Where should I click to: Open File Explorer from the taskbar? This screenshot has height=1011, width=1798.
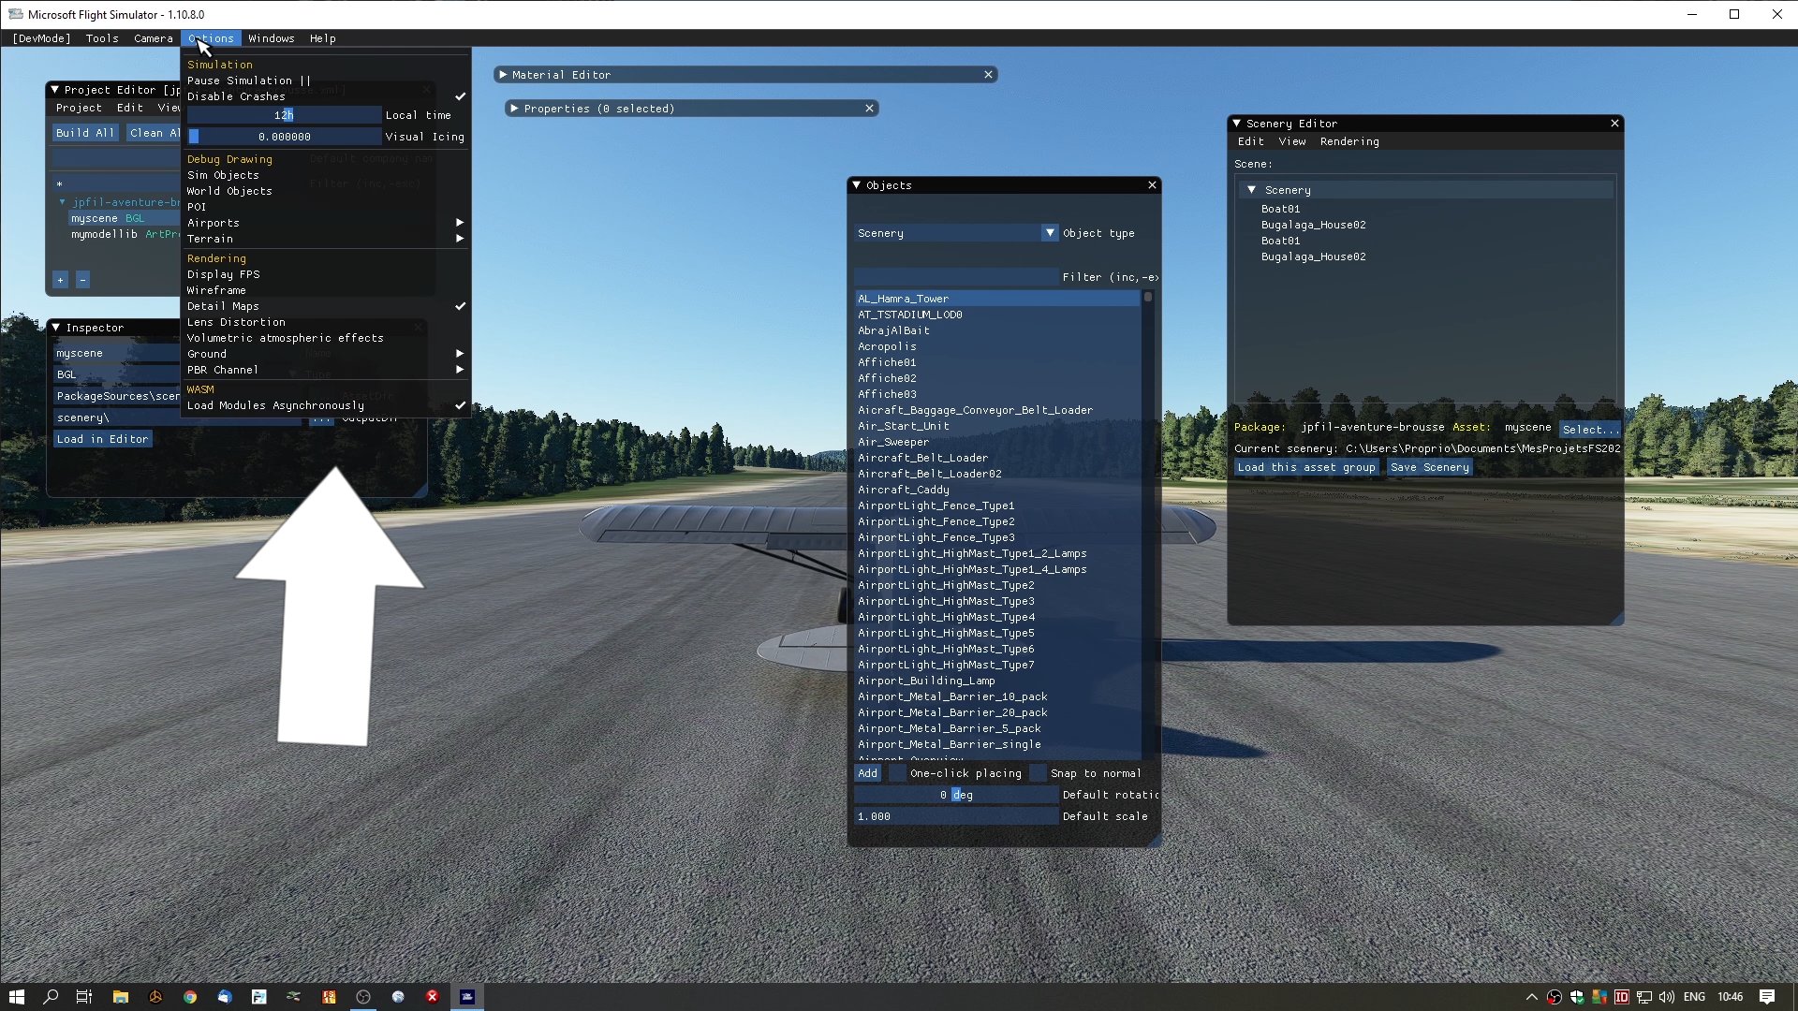pos(121,997)
